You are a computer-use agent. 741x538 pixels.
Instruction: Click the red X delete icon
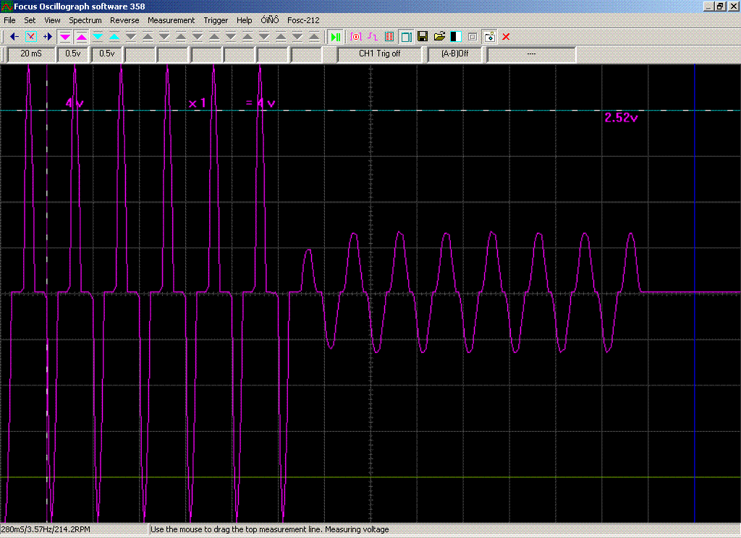click(x=506, y=36)
